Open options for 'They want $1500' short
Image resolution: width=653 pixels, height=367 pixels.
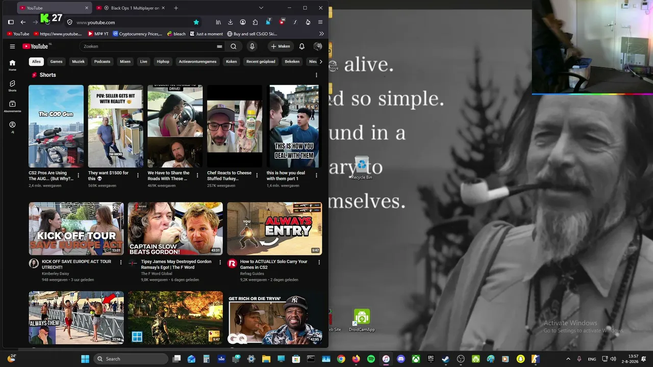click(x=138, y=175)
